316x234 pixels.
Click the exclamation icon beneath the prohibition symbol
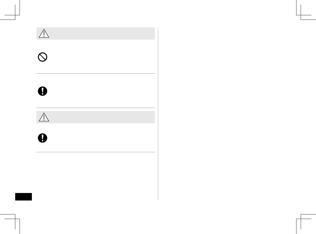coord(42,91)
